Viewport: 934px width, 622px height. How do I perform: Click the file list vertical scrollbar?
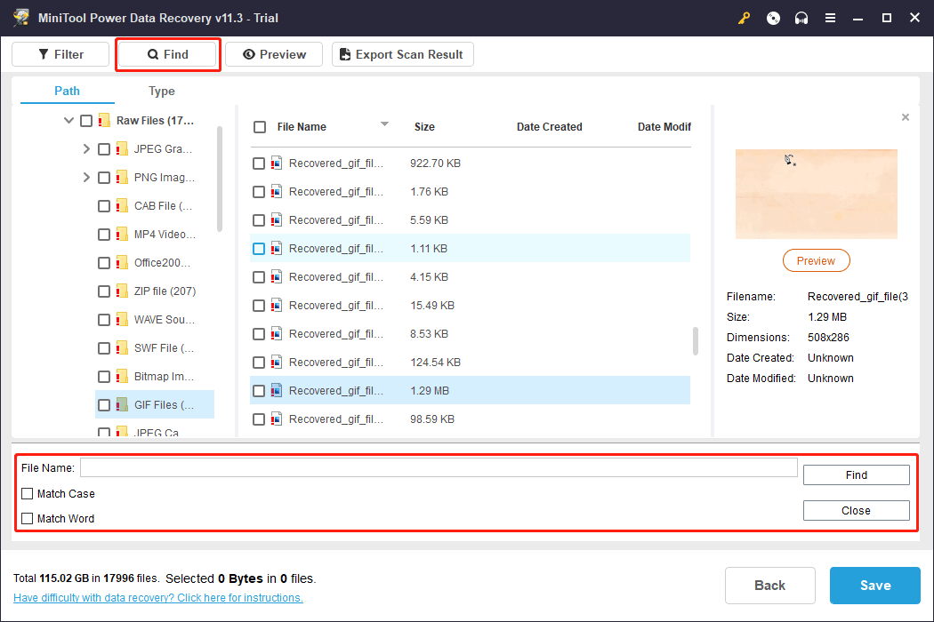[x=695, y=341]
